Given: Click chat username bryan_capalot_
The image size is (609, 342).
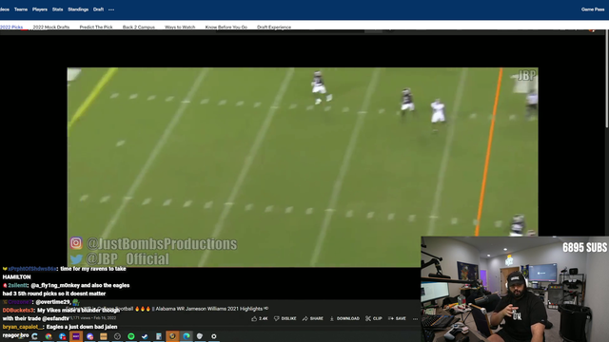Looking at the screenshot, I should 22,327.
